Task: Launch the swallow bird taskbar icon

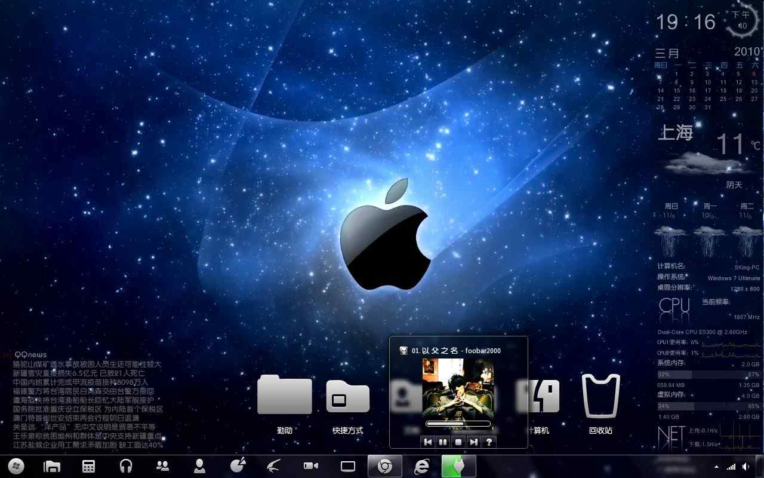Action: pos(273,466)
